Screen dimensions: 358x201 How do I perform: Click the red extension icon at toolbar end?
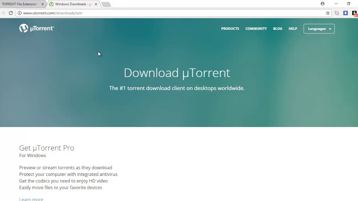tap(355, 13)
